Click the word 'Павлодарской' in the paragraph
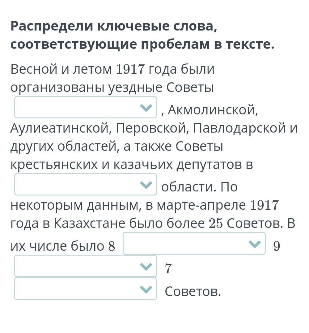The height and width of the screenshot is (333, 309). pos(239,129)
